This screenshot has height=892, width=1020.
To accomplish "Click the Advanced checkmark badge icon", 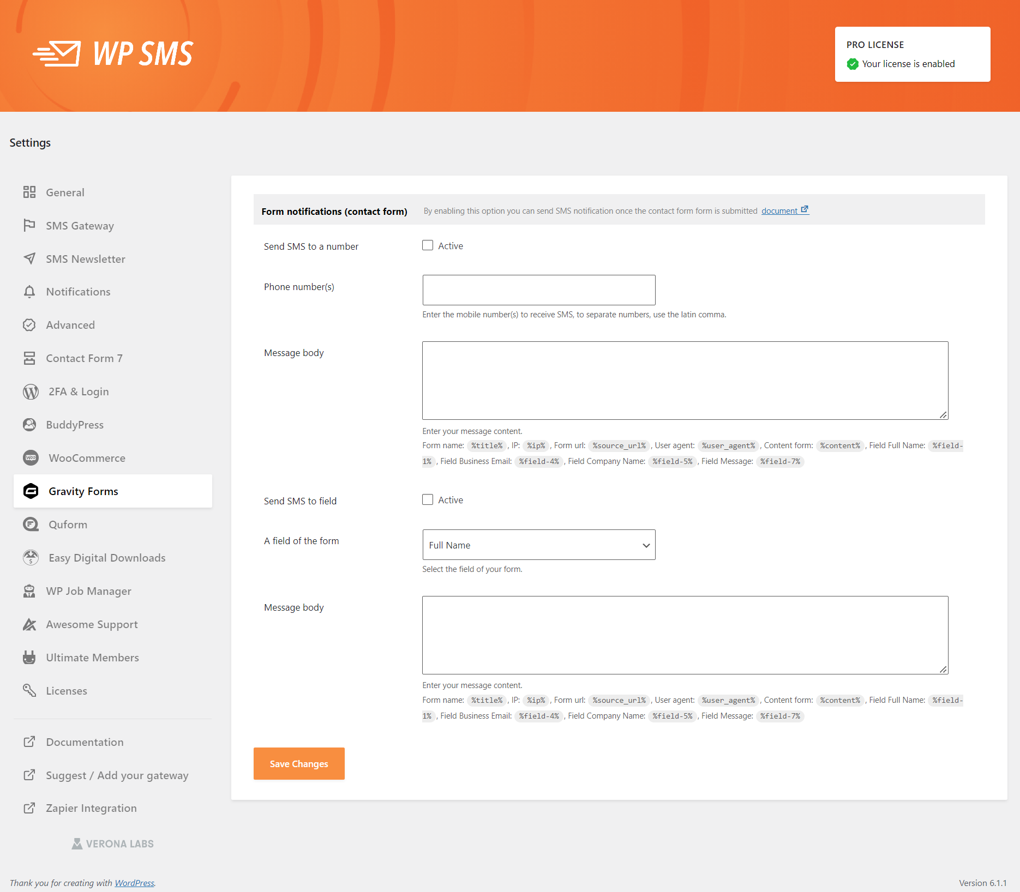I will pos(29,325).
